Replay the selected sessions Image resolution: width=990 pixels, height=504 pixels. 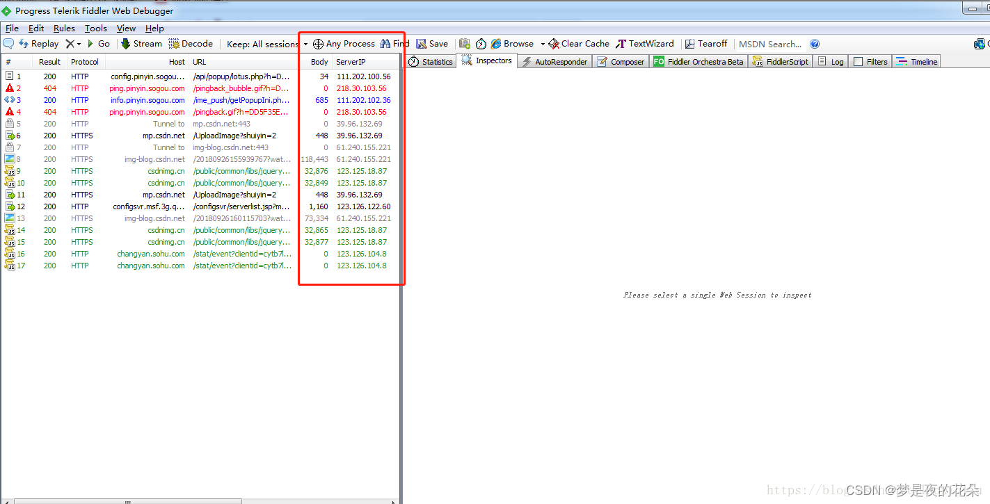tap(39, 44)
